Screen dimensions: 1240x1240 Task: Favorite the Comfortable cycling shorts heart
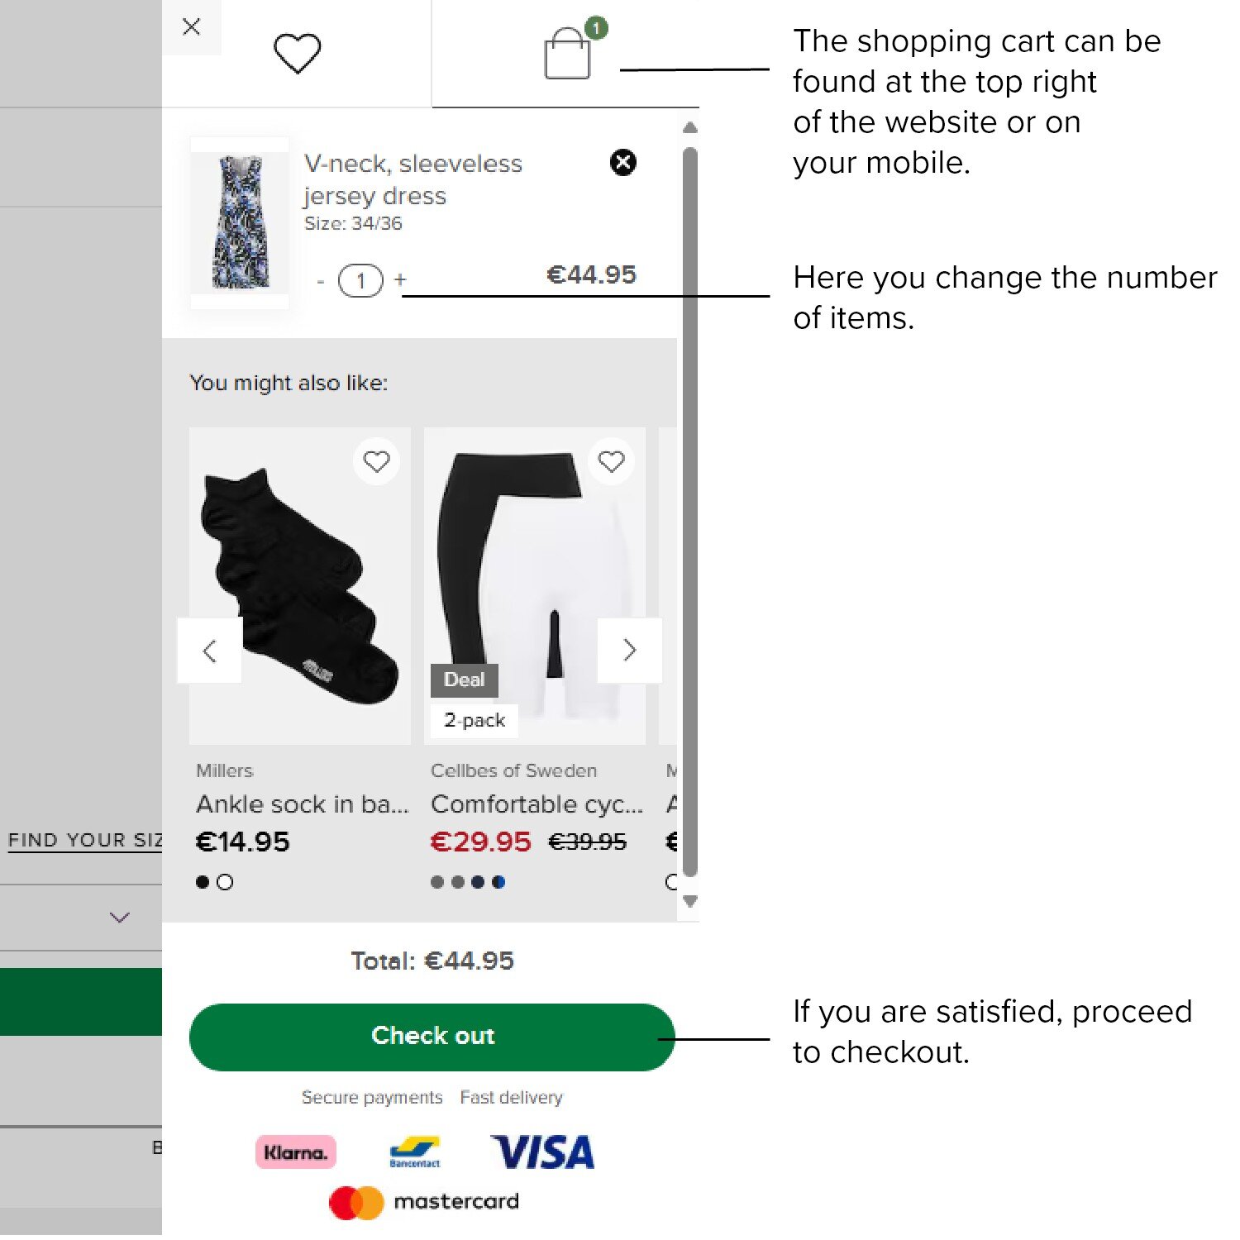(612, 461)
